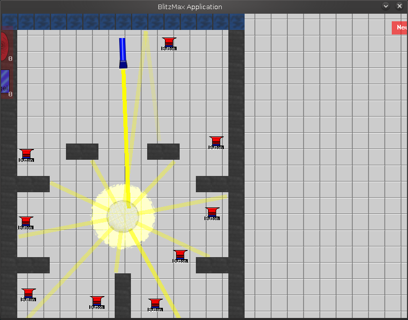
Task: Click the thick yellow laser beam
Action: [x=125, y=132]
